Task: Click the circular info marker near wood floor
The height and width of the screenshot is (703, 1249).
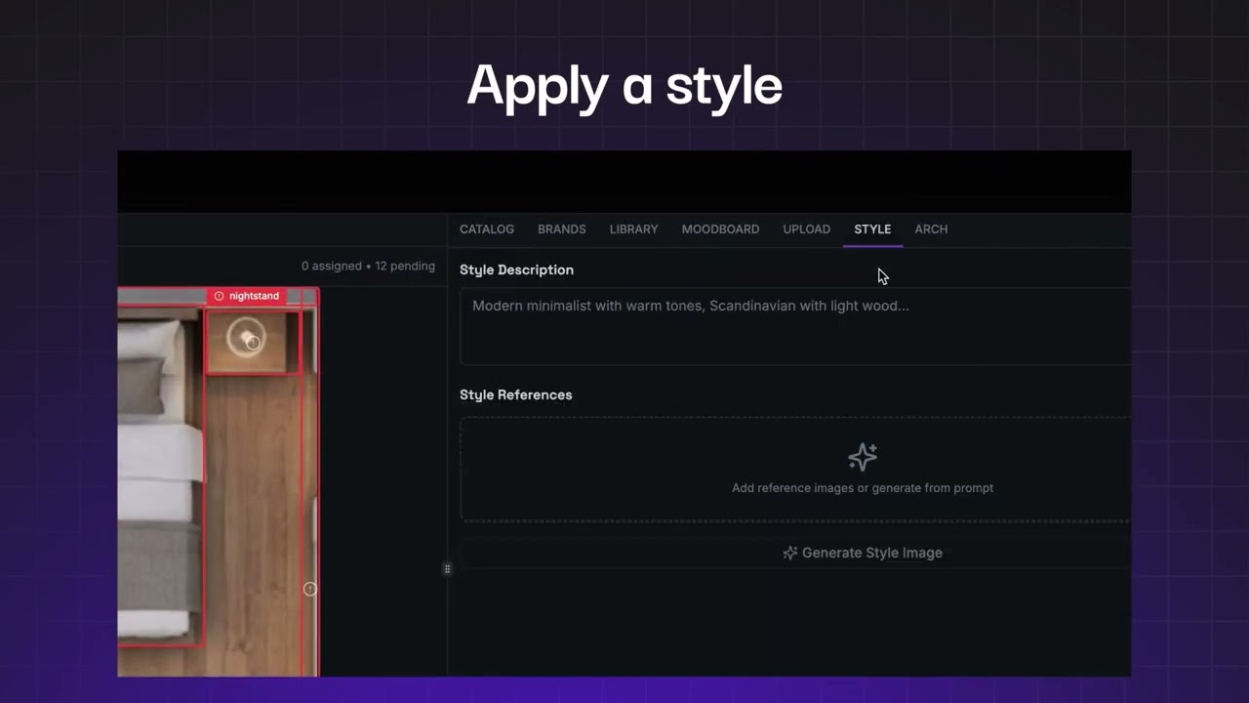Action: click(x=310, y=589)
